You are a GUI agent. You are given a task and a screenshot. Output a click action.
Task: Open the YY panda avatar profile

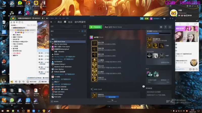(174, 13)
